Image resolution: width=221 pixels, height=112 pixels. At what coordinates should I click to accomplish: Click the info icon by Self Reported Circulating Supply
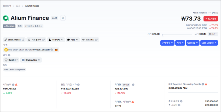[203, 84]
